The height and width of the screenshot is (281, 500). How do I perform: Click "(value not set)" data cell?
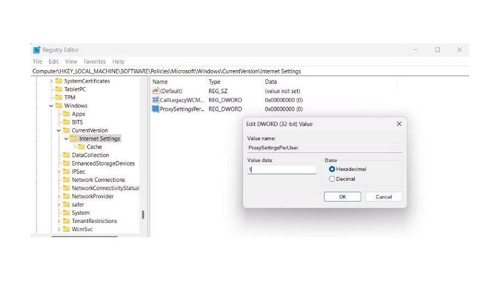[x=282, y=91]
